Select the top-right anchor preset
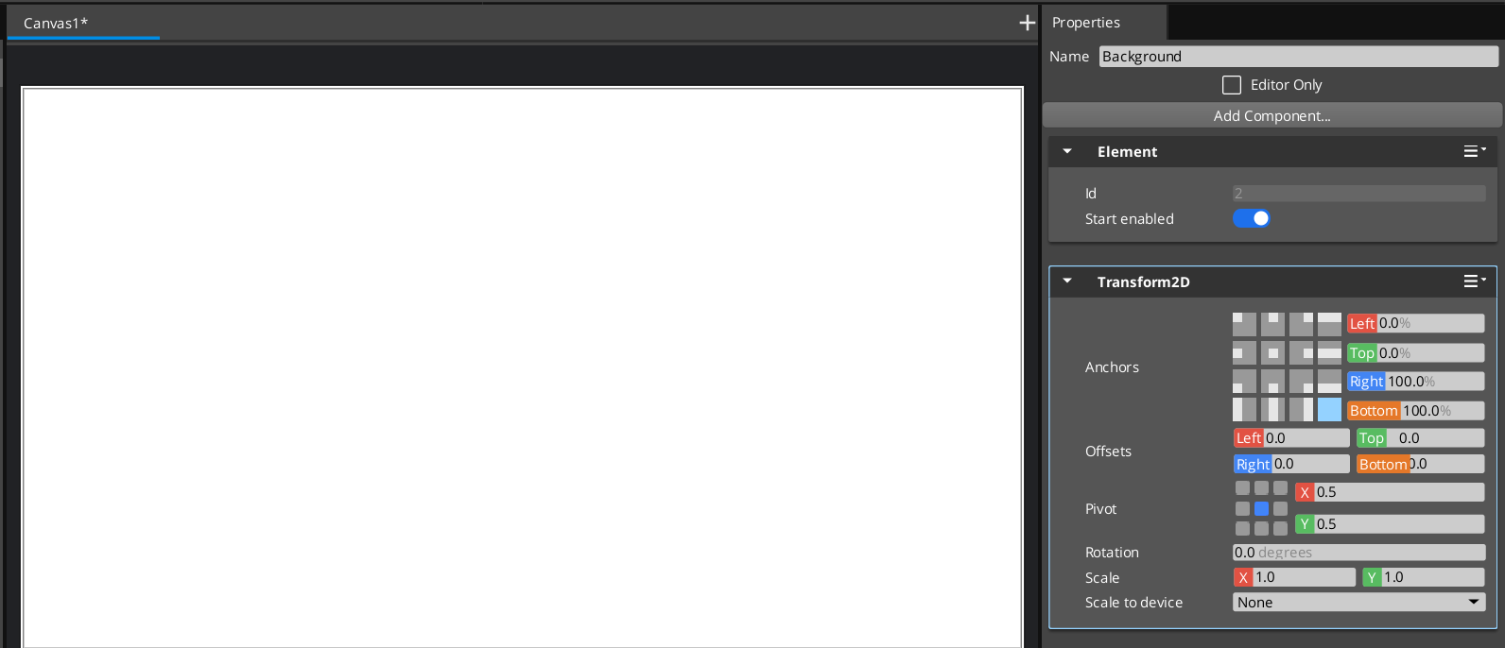This screenshot has width=1505, height=648. point(1301,324)
